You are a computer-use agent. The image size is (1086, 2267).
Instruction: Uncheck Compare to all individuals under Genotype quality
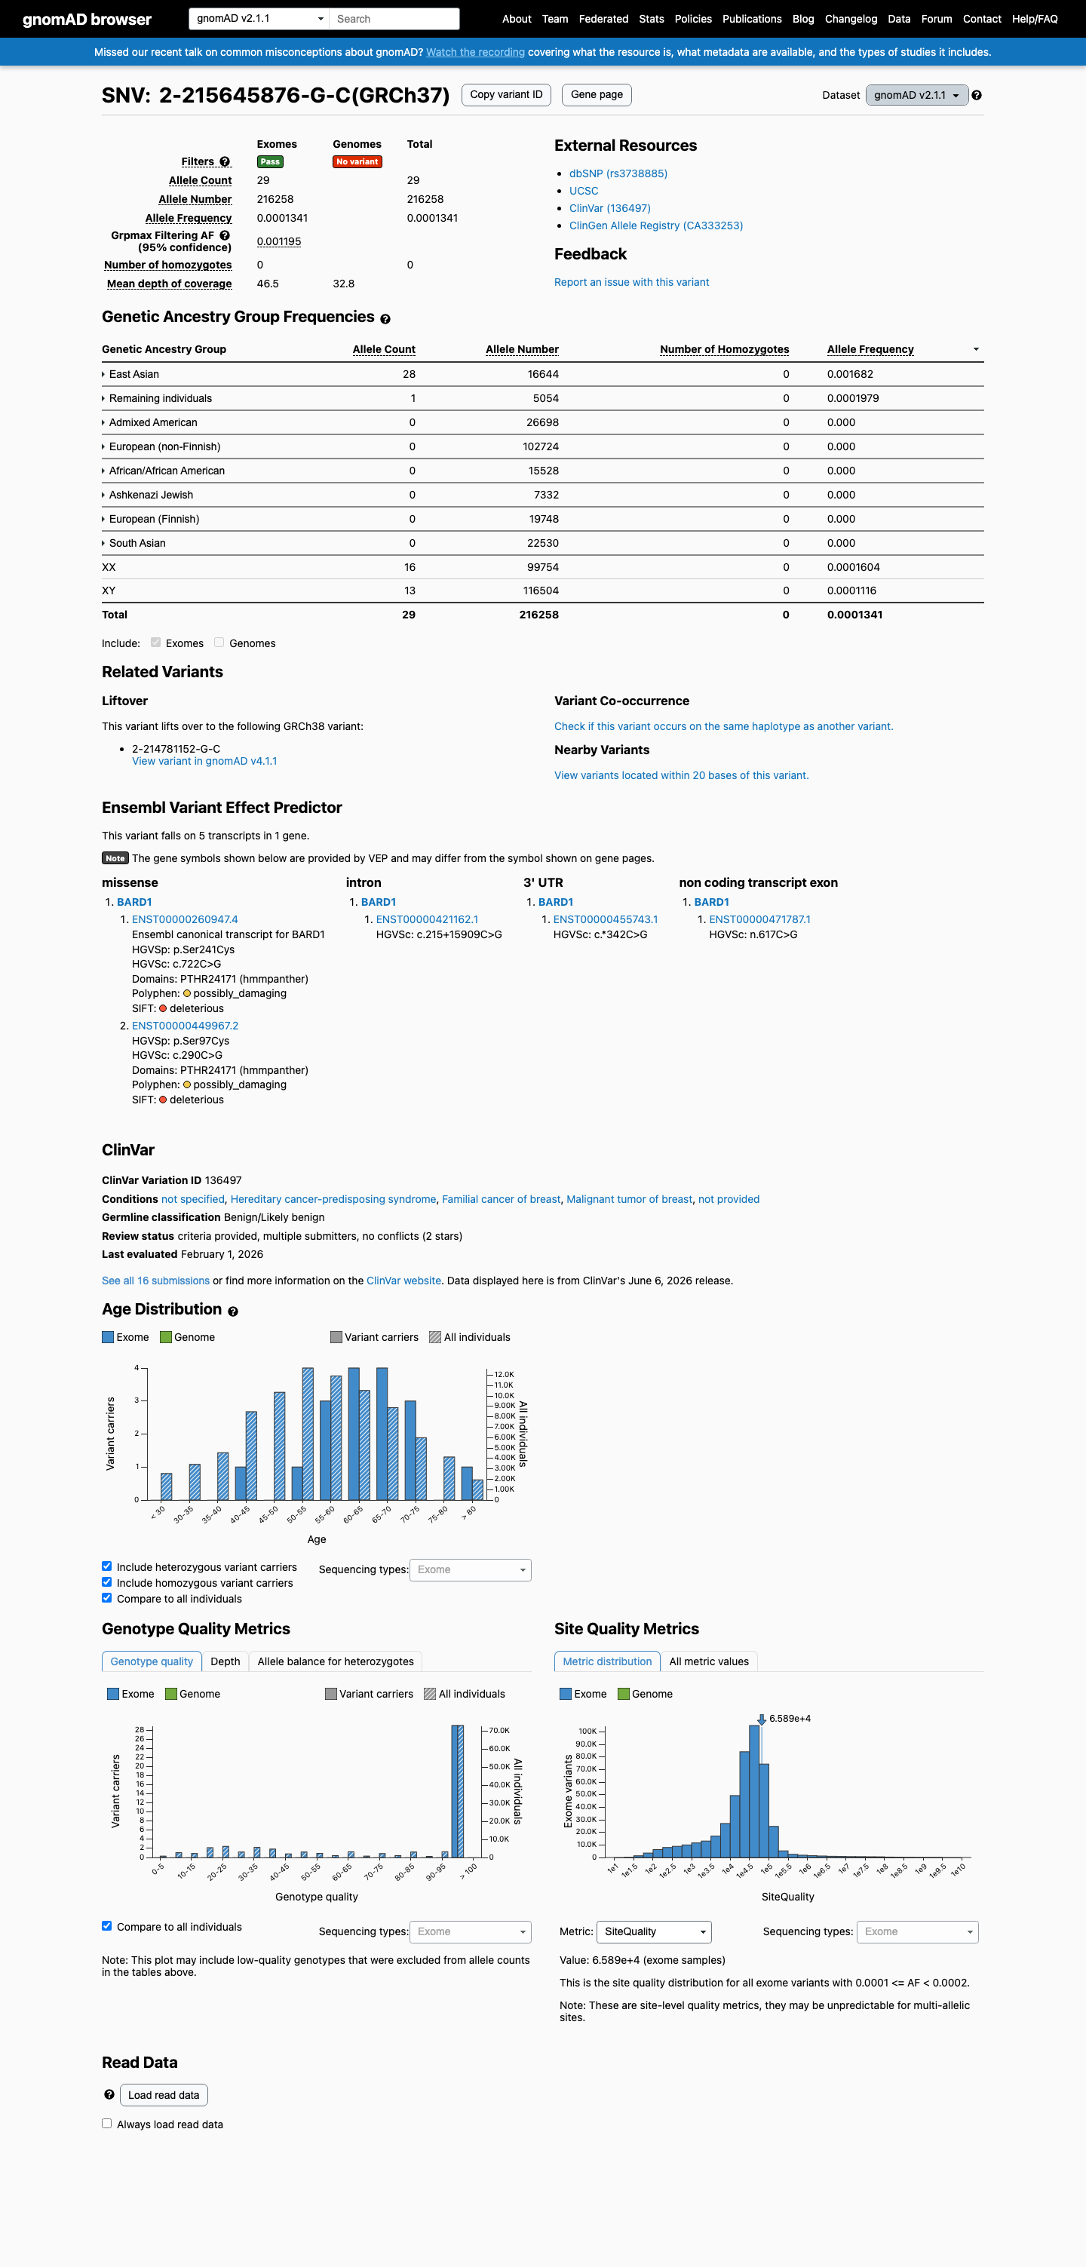(106, 1925)
